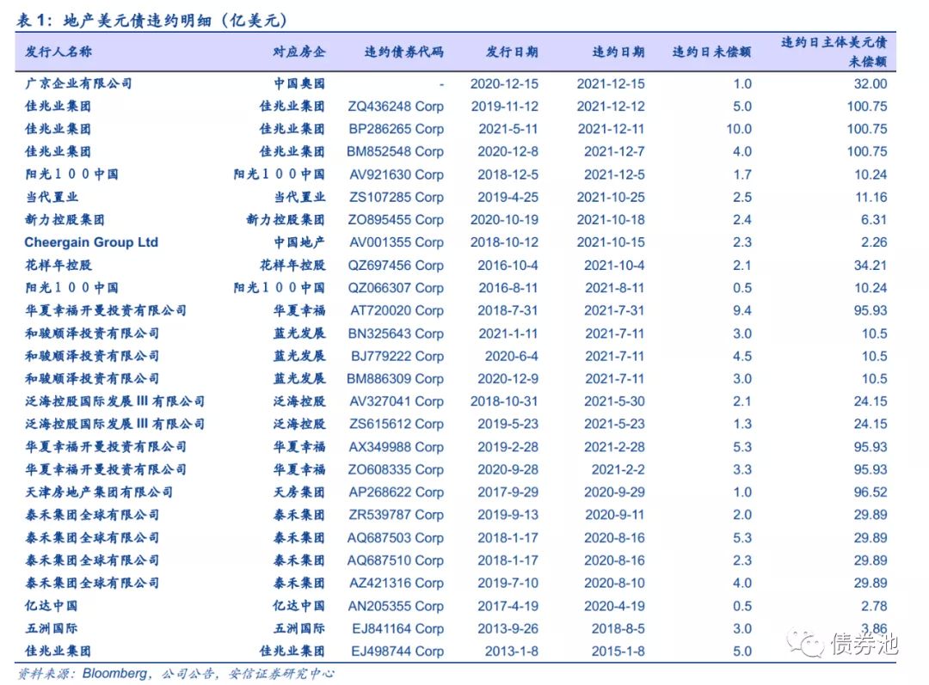Viewport: 929px width, 685px height.
Task: Click the 亿达中国 issuer name
Action: (52, 606)
